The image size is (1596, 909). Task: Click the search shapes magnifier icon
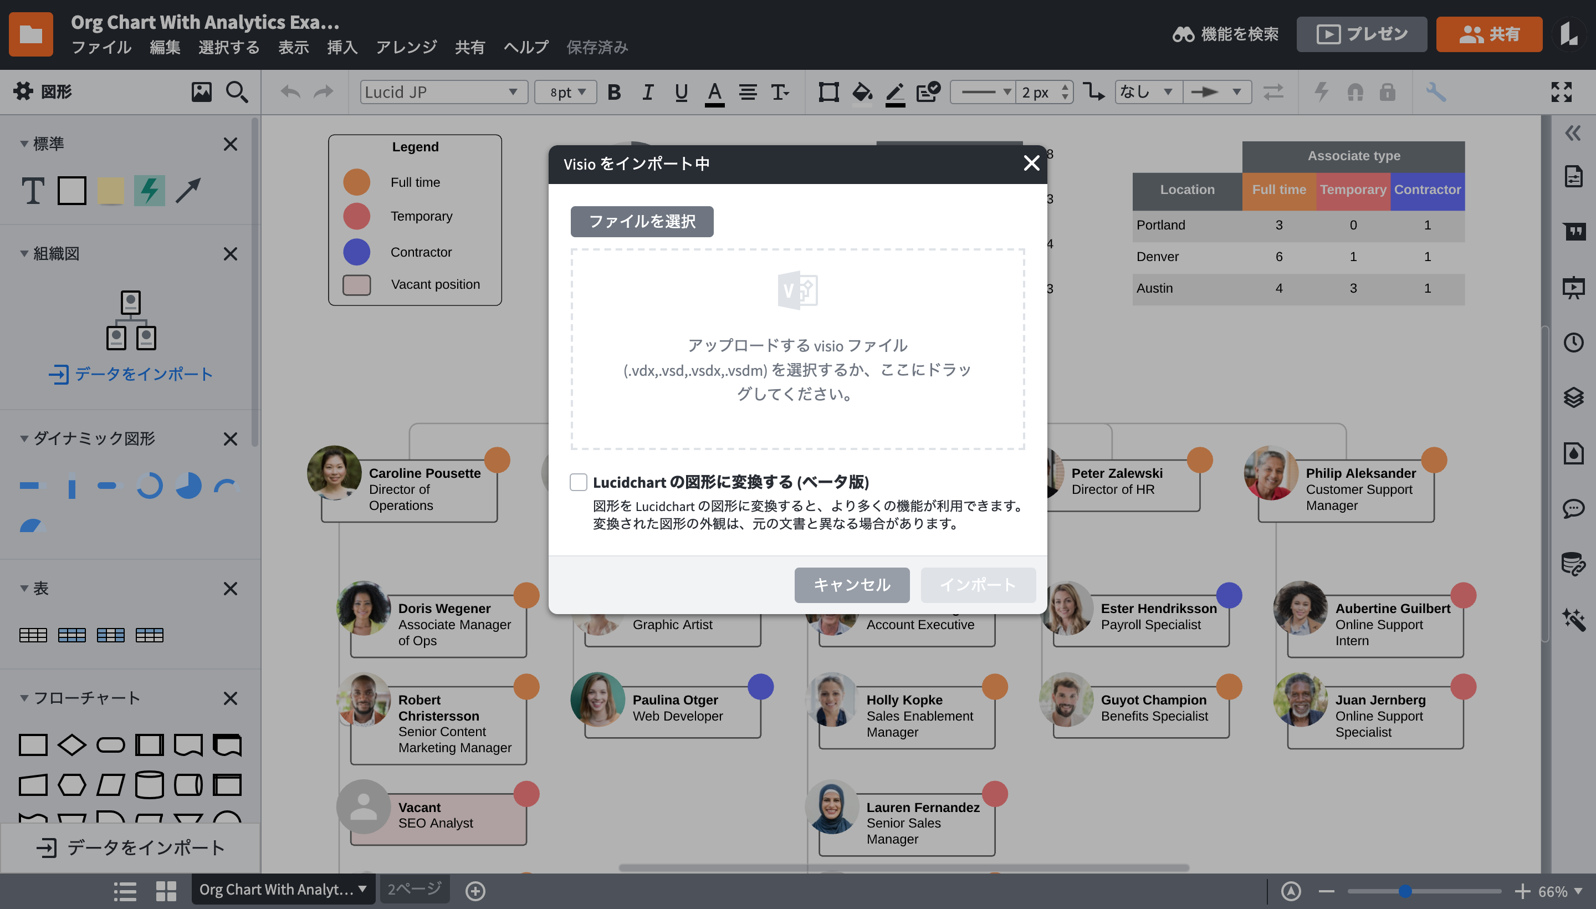point(237,92)
